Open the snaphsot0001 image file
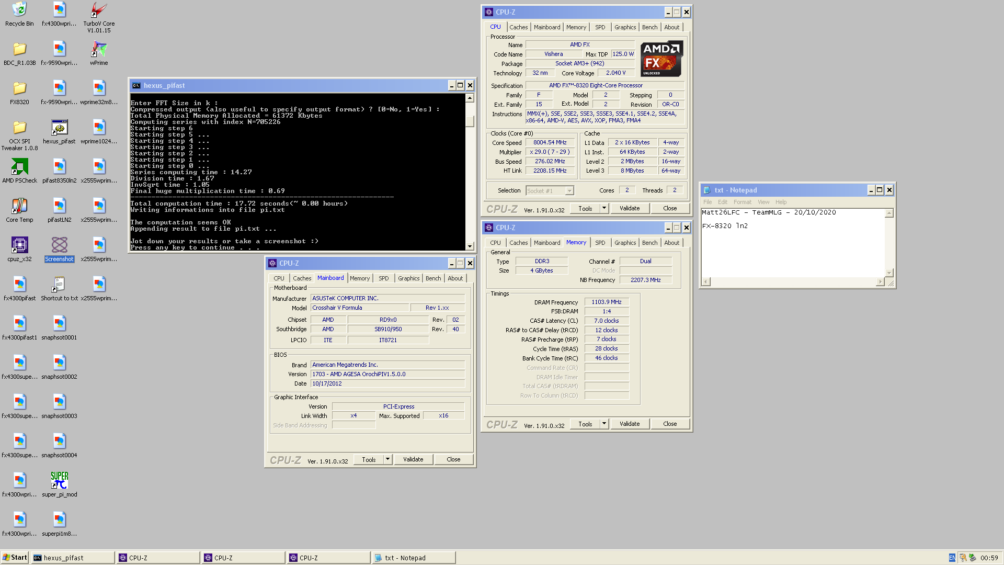 [59, 328]
